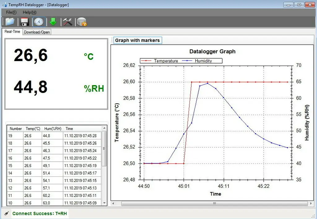Click the graph horizontal scroll left arrow
This screenshot has height=219, width=317.
(113, 204)
